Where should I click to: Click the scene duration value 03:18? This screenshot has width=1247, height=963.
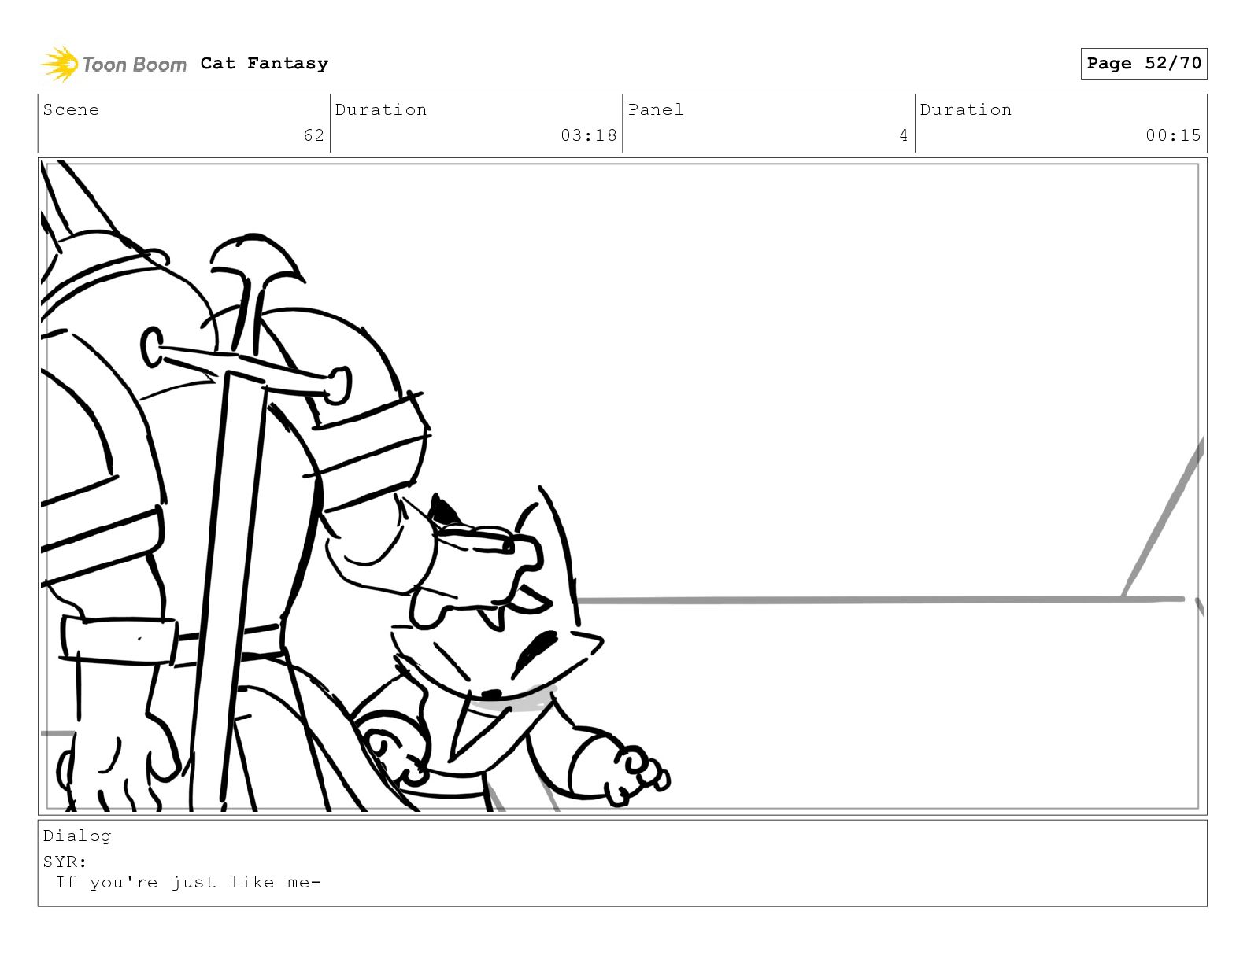(x=588, y=135)
